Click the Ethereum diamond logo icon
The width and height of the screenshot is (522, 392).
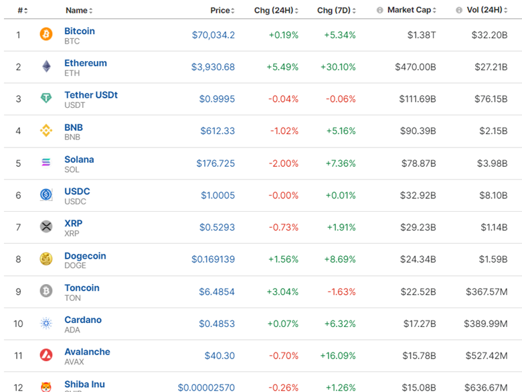point(46,66)
